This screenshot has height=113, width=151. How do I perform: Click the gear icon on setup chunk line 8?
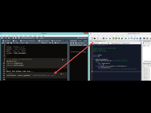63,60
